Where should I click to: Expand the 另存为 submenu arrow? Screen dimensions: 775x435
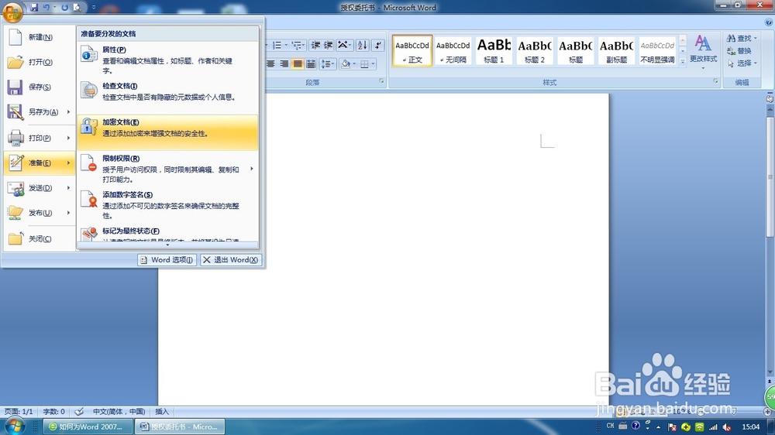click(68, 112)
